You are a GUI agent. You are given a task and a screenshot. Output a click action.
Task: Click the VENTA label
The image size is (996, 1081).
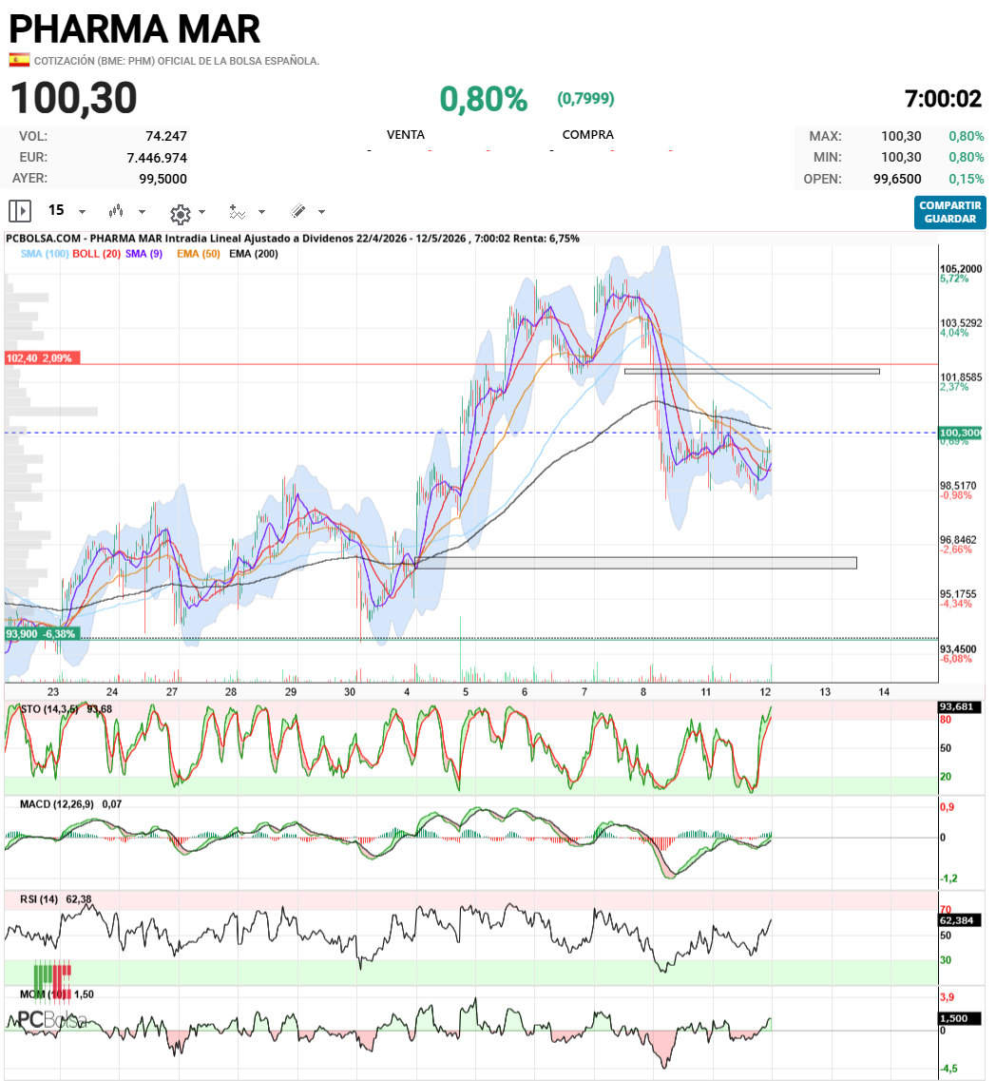click(405, 134)
